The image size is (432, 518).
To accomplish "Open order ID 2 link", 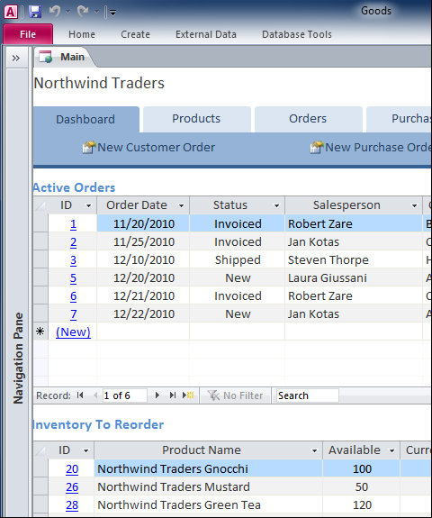I will coord(73,242).
